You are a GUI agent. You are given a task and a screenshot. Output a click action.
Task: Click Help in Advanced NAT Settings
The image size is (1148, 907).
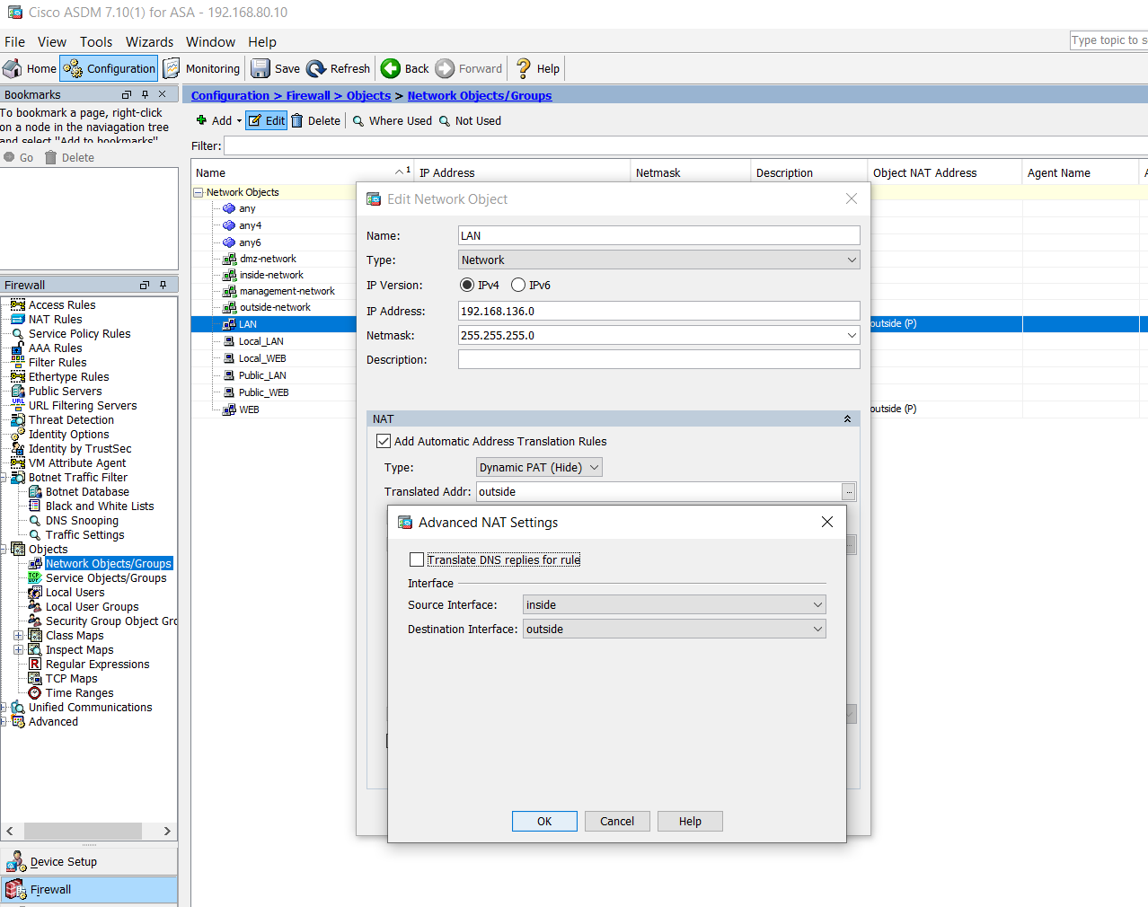click(x=690, y=822)
